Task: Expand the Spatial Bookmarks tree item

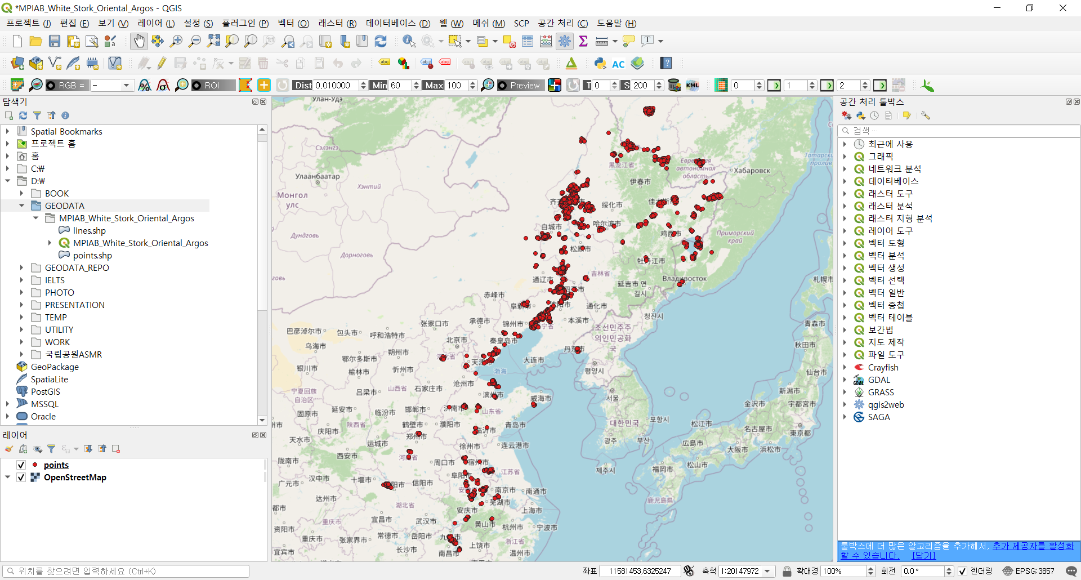Action: (7, 131)
